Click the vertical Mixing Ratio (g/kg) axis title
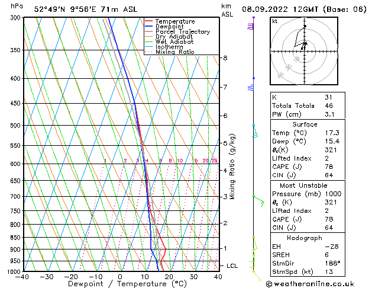 [x=232, y=167]
